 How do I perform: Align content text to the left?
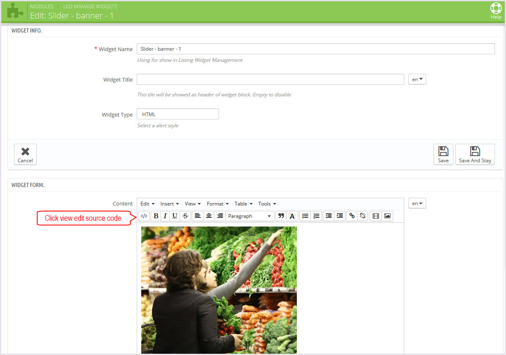[x=198, y=216]
